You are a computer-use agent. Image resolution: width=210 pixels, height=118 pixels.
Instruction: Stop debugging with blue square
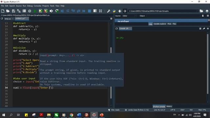pyautogui.click(x=89, y=11)
